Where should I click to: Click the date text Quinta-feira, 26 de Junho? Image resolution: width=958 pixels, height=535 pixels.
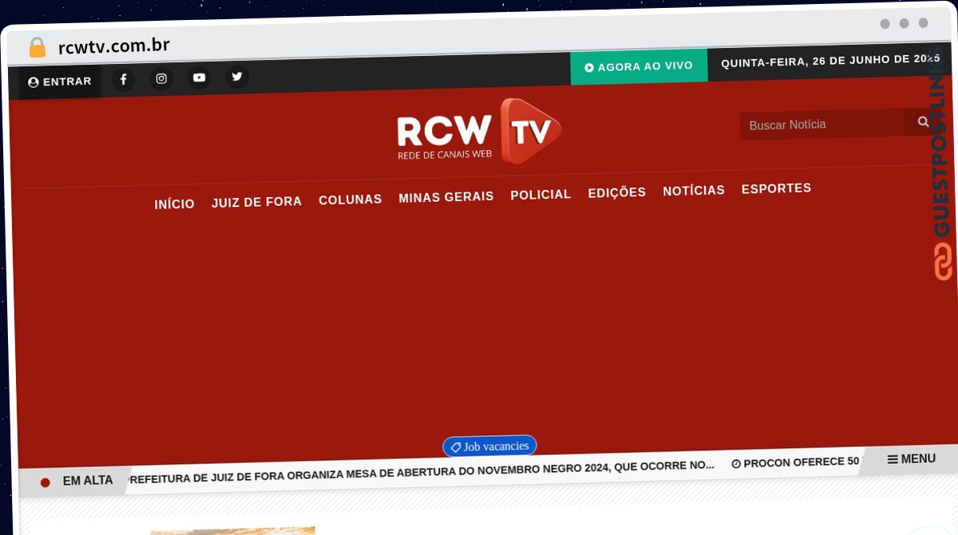click(x=831, y=61)
